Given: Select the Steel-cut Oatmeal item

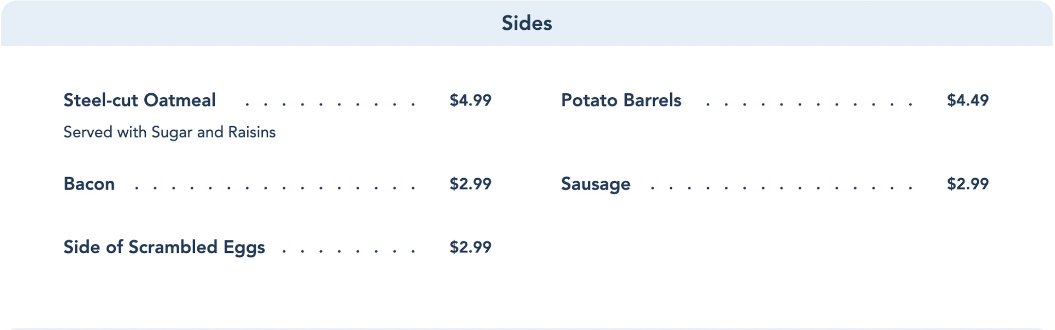Looking at the screenshot, I should point(139,100).
